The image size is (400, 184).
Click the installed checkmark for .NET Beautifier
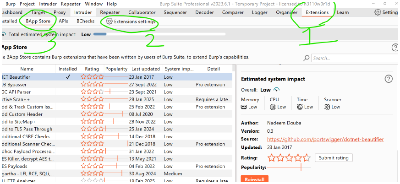tap(68, 77)
